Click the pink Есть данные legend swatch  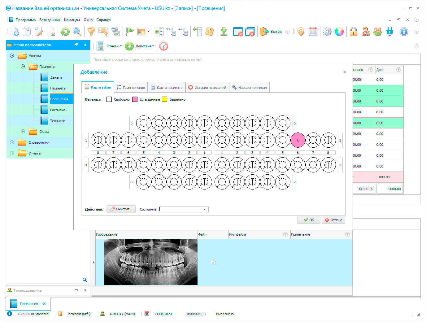(135, 99)
